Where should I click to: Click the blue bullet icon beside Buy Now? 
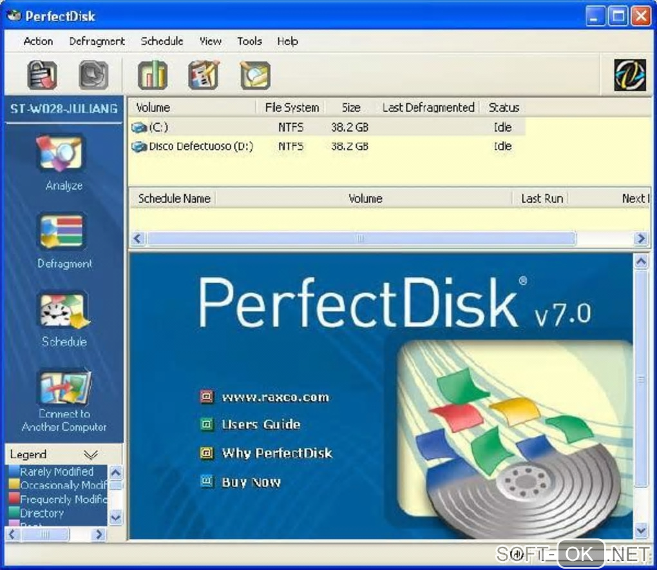(x=207, y=481)
